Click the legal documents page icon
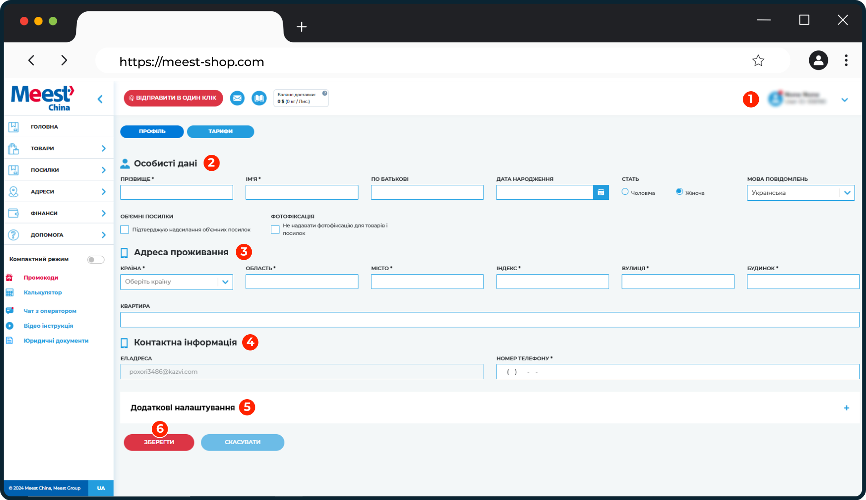The height and width of the screenshot is (500, 866). click(x=9, y=341)
